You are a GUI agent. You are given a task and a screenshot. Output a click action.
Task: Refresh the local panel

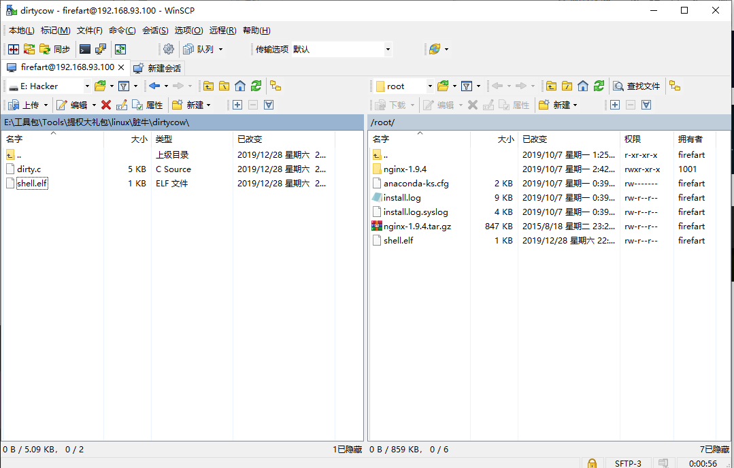coord(256,86)
